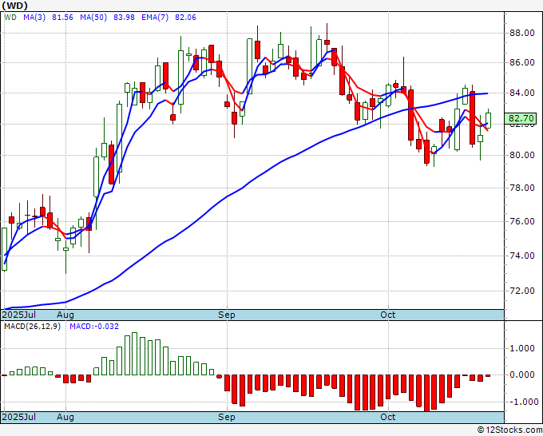Click the 81.56 MA(3) value
This screenshot has height=436, width=543.
click(62, 18)
